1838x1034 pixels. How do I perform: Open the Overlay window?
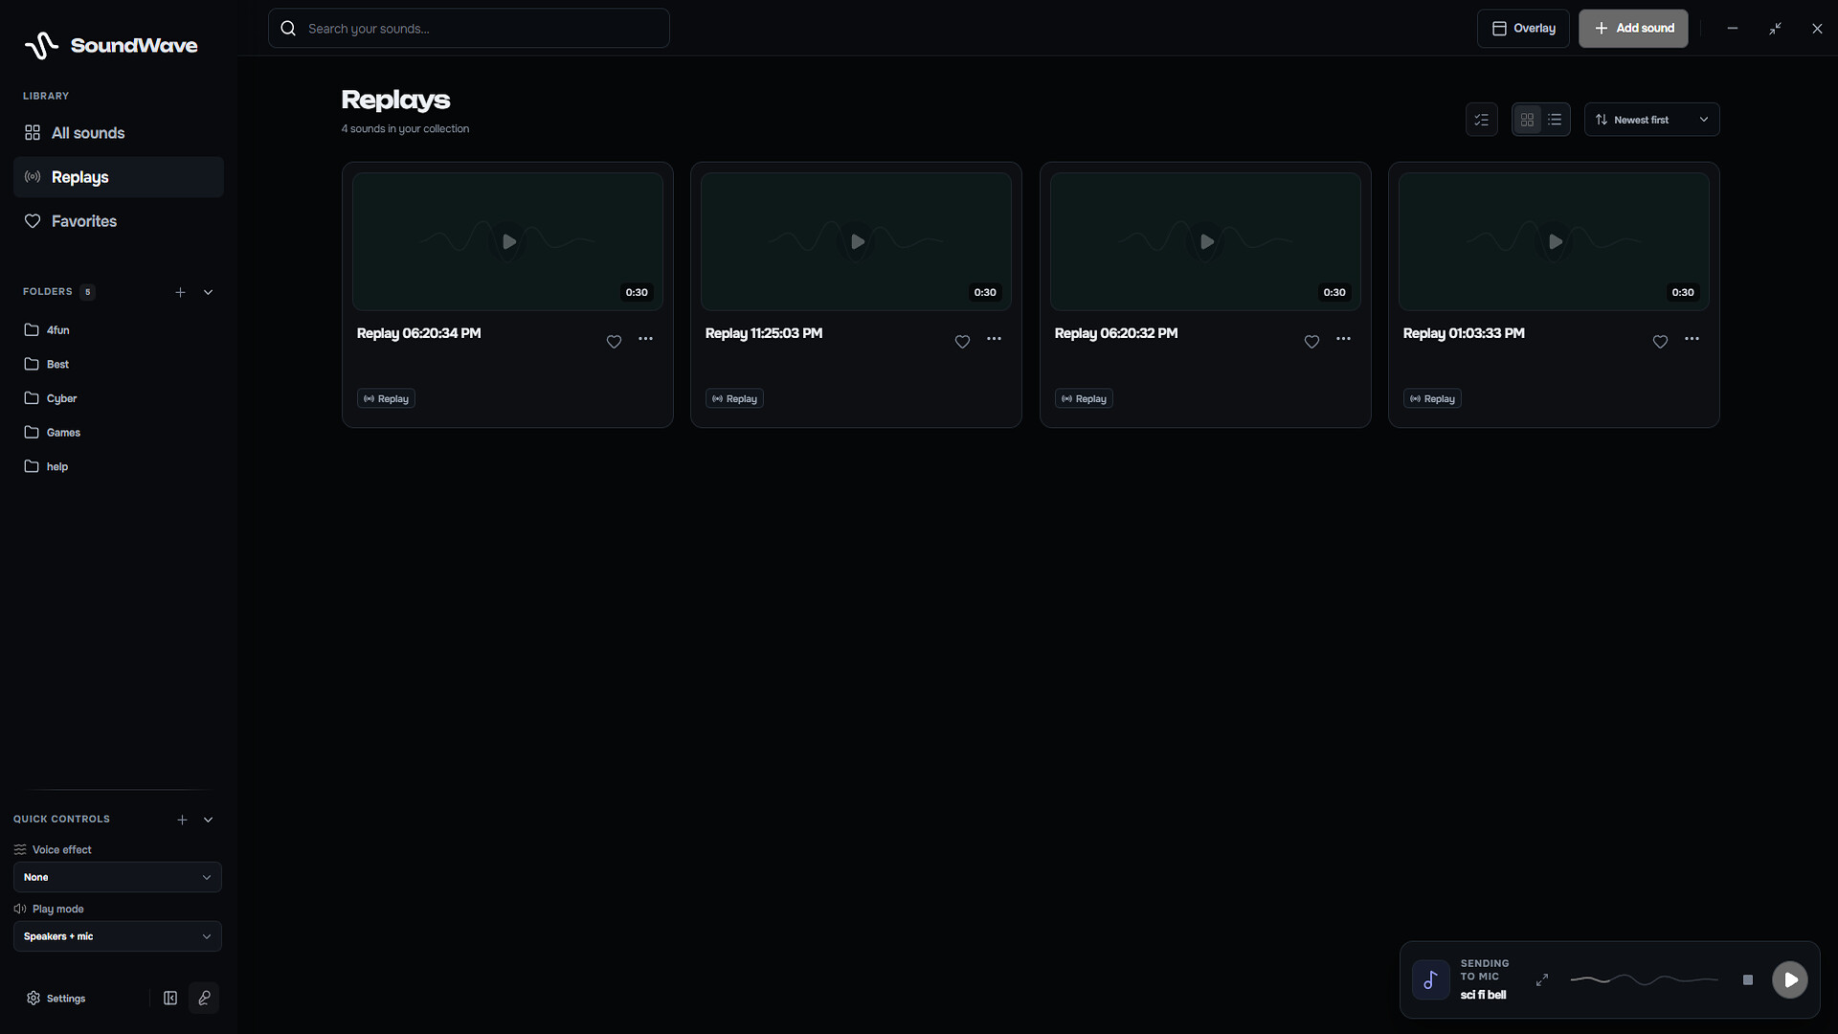coord(1523,29)
